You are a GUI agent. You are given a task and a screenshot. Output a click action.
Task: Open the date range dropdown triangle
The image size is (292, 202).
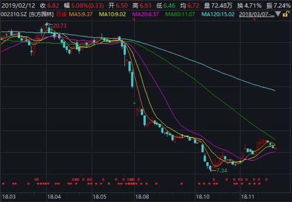(278, 14)
